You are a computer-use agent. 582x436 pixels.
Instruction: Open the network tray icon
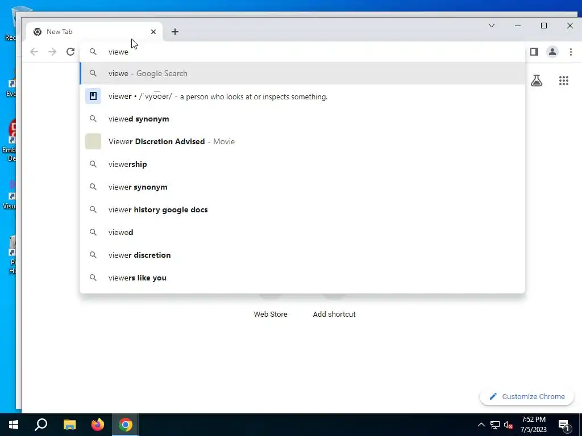(495, 425)
